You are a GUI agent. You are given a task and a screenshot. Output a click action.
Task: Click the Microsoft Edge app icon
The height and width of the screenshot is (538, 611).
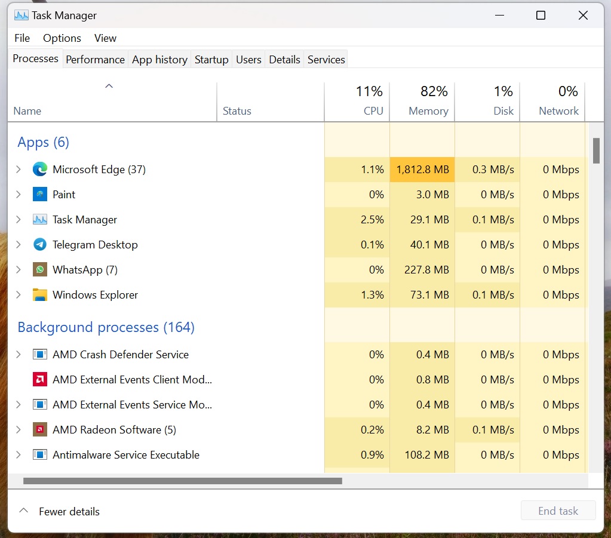[x=40, y=170]
